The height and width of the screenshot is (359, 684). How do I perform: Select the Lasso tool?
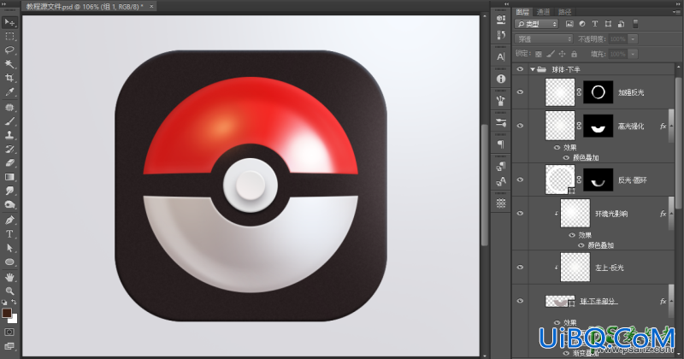point(9,50)
